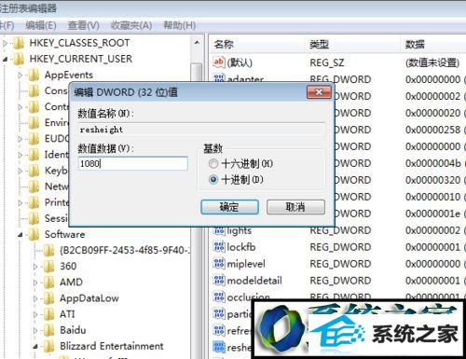Click the tree pane scroll-up arrow
This screenshot has height=359, width=466.
point(197,43)
